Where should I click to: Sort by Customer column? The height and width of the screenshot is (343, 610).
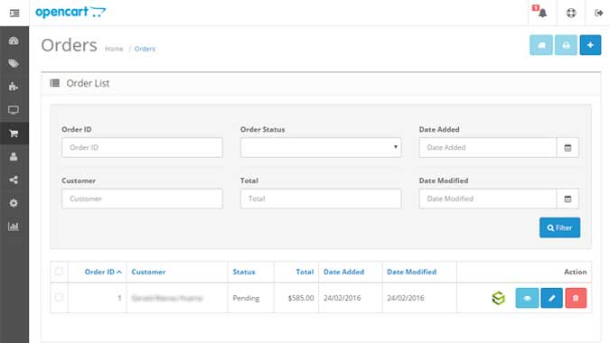[x=148, y=272]
